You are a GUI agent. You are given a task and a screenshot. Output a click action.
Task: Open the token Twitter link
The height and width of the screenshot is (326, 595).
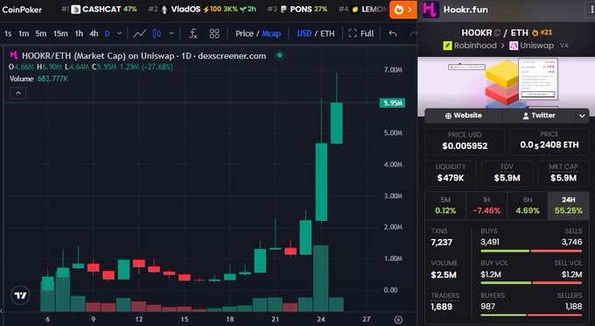click(x=538, y=116)
